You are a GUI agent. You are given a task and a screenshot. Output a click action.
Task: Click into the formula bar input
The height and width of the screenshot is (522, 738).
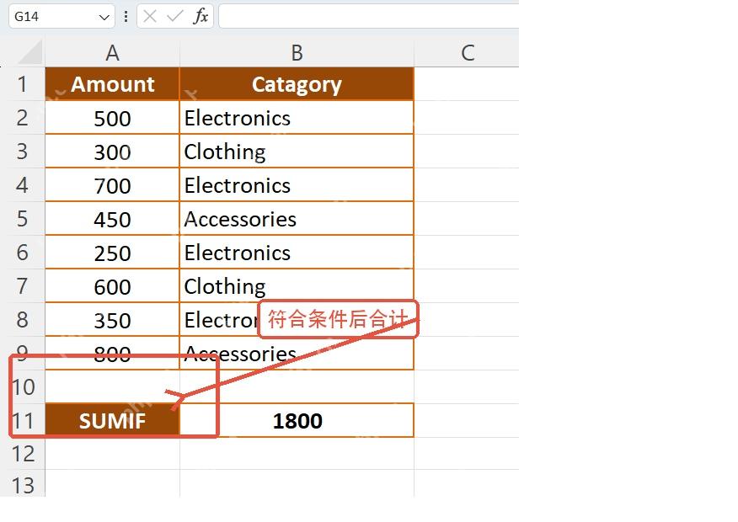369,17
